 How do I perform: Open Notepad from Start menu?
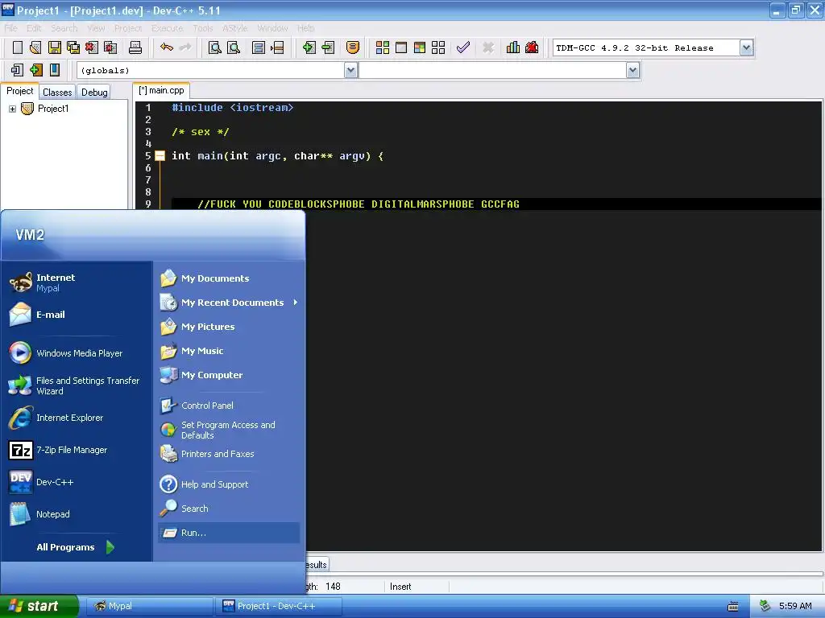[77, 514]
